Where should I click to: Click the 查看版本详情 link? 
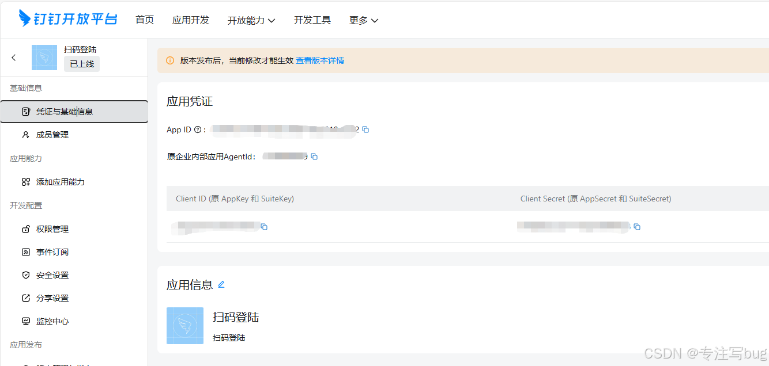320,60
